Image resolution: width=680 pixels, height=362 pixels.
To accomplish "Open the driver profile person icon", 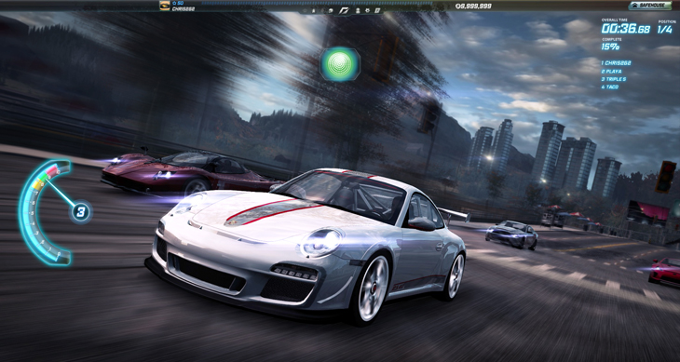I will coord(358,10).
